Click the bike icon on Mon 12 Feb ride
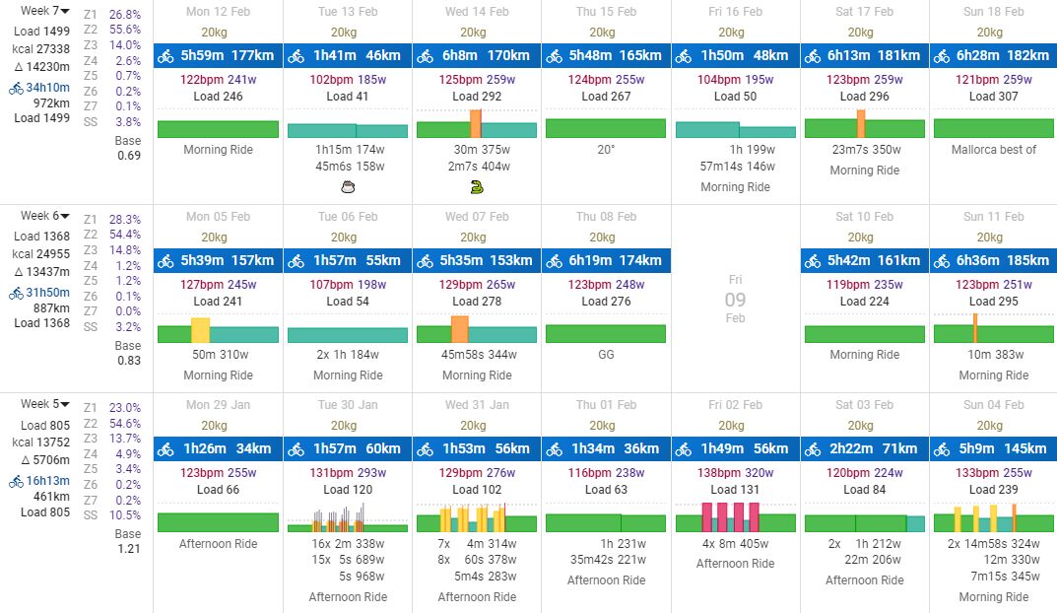 tap(165, 56)
